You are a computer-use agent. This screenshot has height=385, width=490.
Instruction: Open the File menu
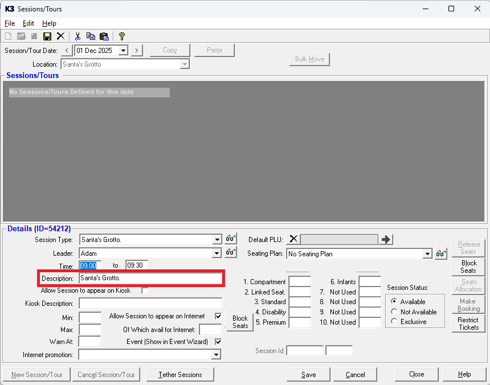point(10,23)
